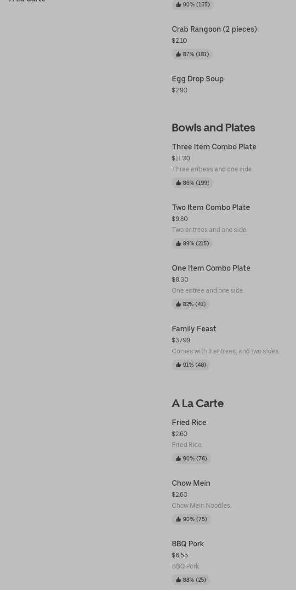Viewport: 296px width, 590px height.
Task: Click thumbs-up icon under Crab Rangoon
Action: [178, 54]
